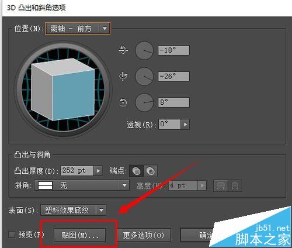
Task: Edit the Y rotation field showing -26°
Action: click(173, 76)
